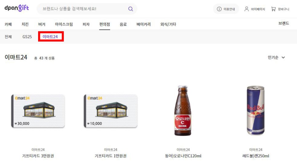
Task: Click the 총 43 개 상품 count text
Action: [44, 58]
